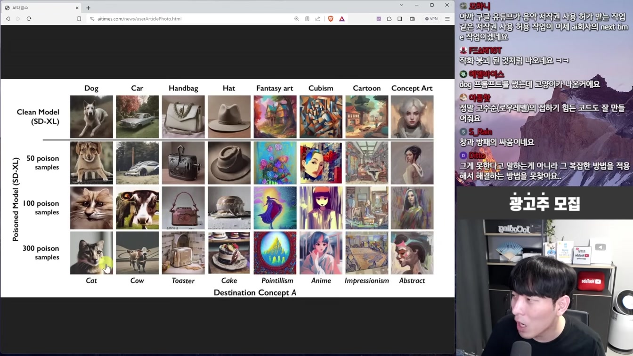The height and width of the screenshot is (356, 633).
Task: Click the 'Clean Model (SD-XL)' row label
Action: [38, 116]
